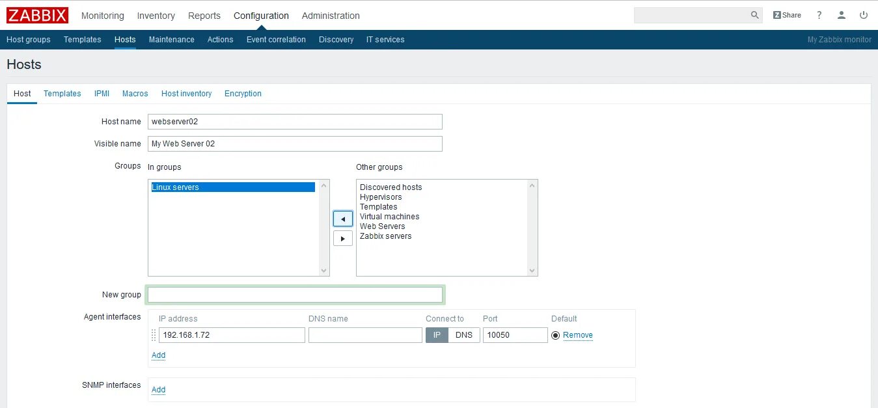Go to Host groups submenu

click(29, 40)
